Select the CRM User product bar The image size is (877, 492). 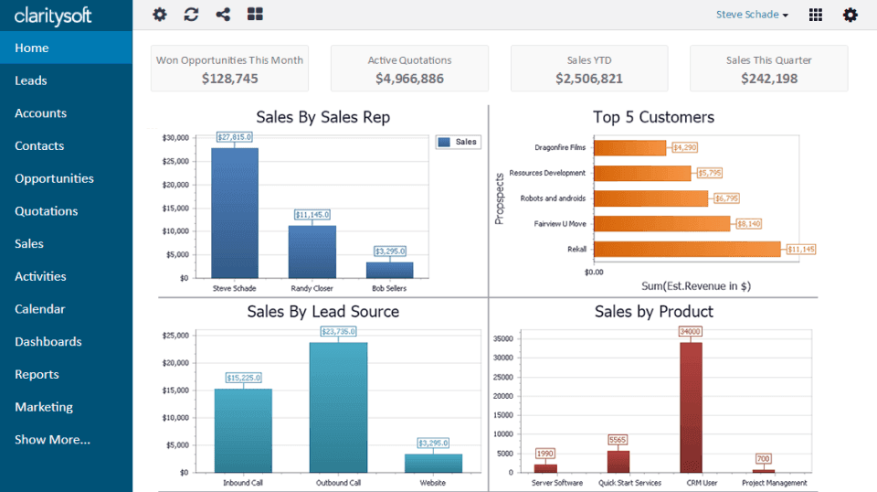pos(691,407)
